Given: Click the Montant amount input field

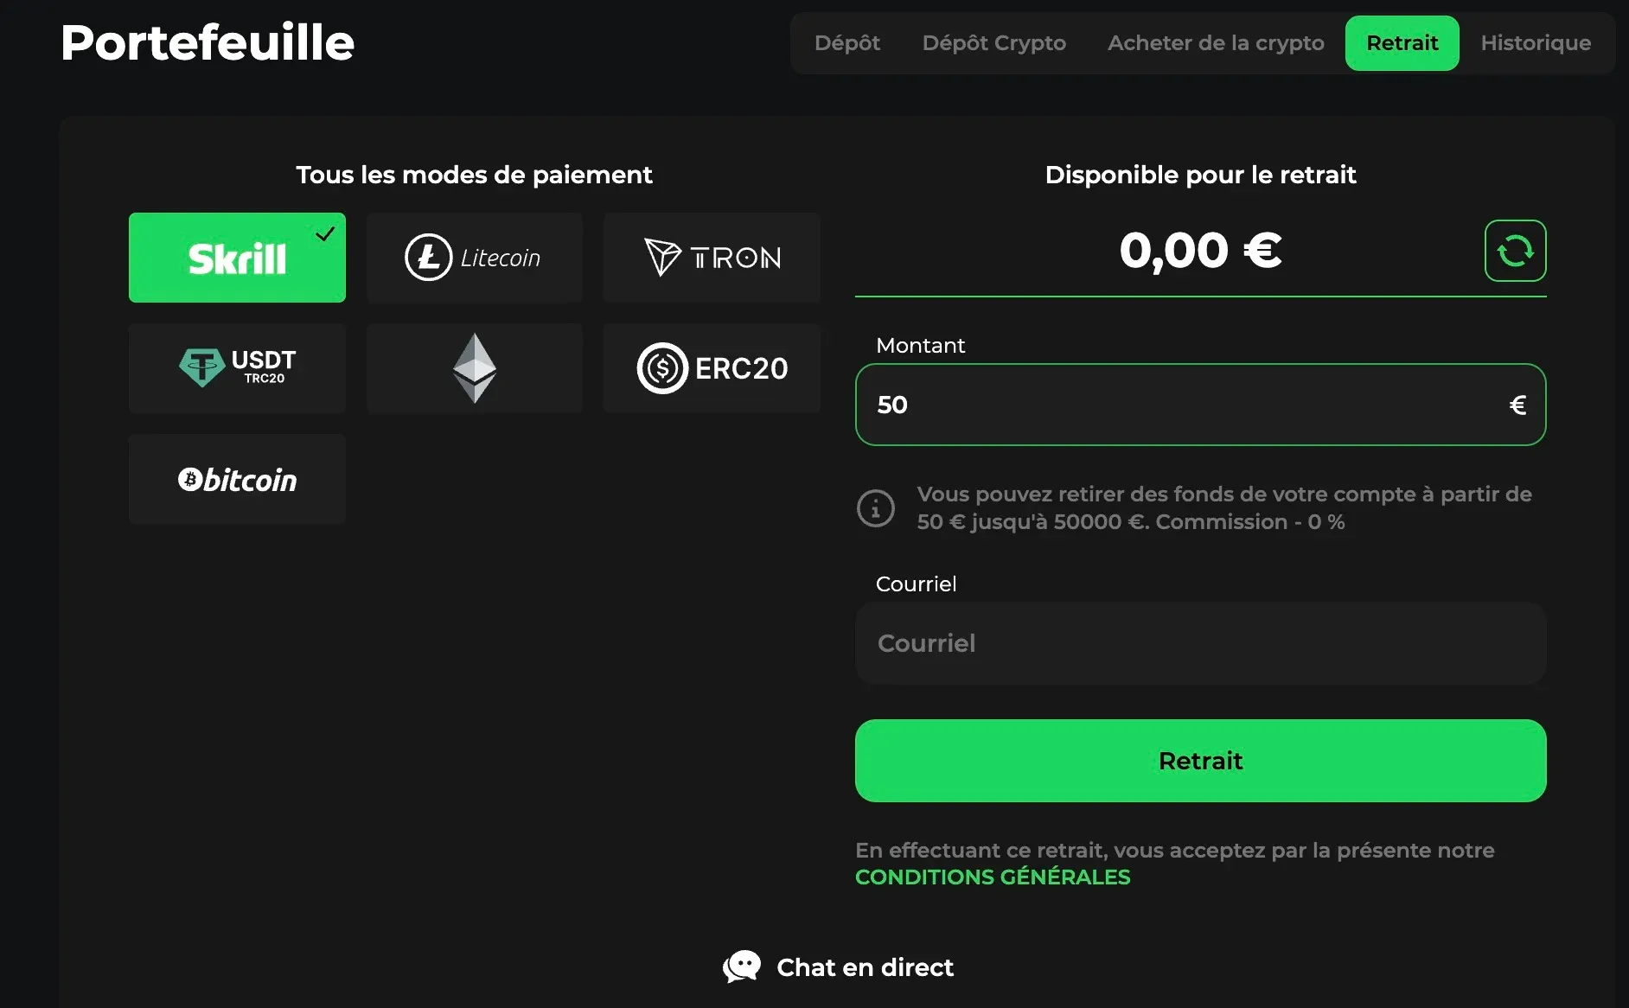Looking at the screenshot, I should pyautogui.click(x=1200, y=405).
